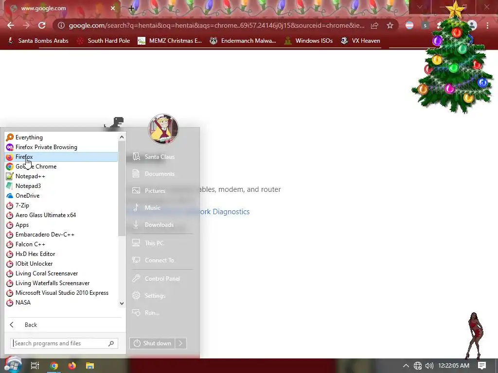The height and width of the screenshot is (373, 498).
Task: Open Connect To from start menu
Action: pyautogui.click(x=160, y=260)
